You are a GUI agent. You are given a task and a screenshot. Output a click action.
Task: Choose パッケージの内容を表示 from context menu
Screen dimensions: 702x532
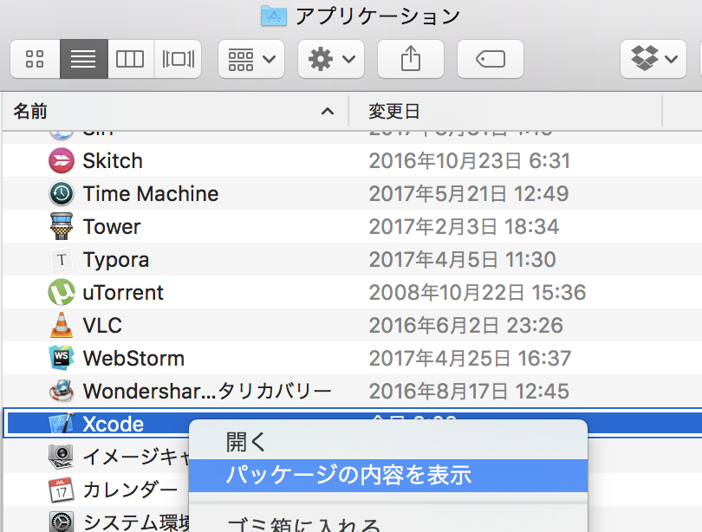pyautogui.click(x=388, y=475)
